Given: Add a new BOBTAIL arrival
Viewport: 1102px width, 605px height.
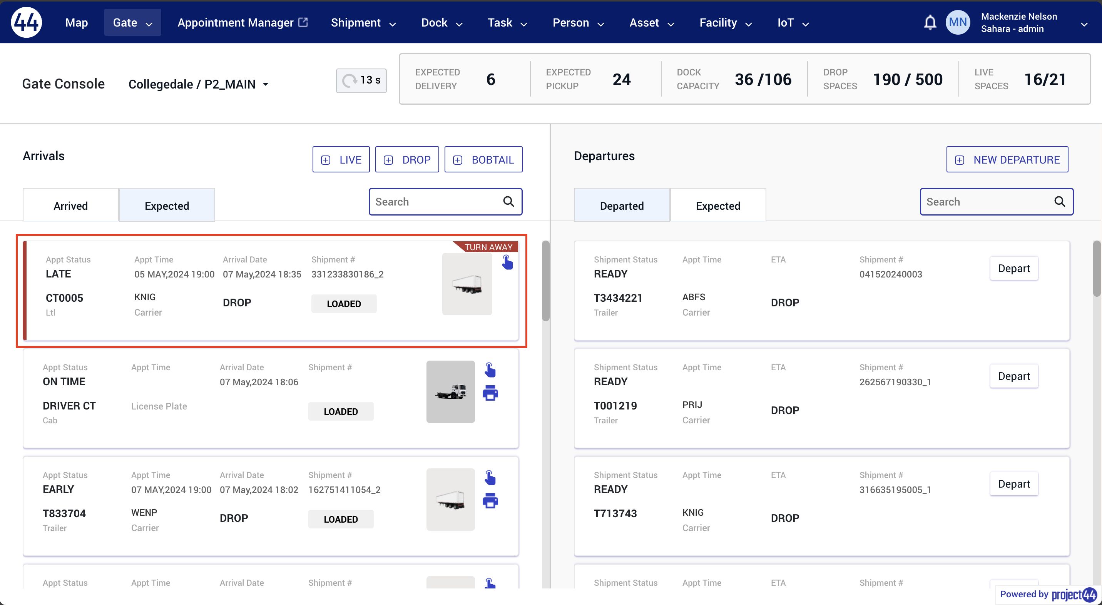Looking at the screenshot, I should 483,160.
